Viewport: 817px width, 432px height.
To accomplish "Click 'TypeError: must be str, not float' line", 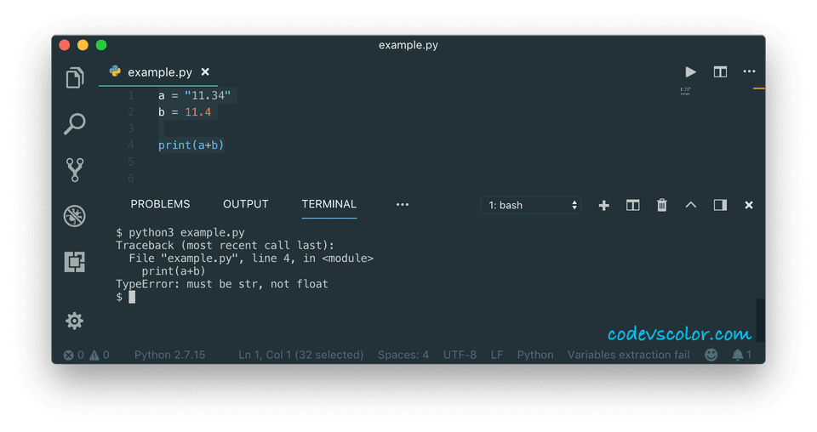I will click(x=222, y=284).
